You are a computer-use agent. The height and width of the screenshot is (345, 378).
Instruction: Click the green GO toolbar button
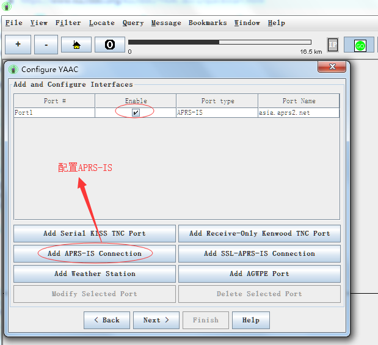[x=359, y=45]
